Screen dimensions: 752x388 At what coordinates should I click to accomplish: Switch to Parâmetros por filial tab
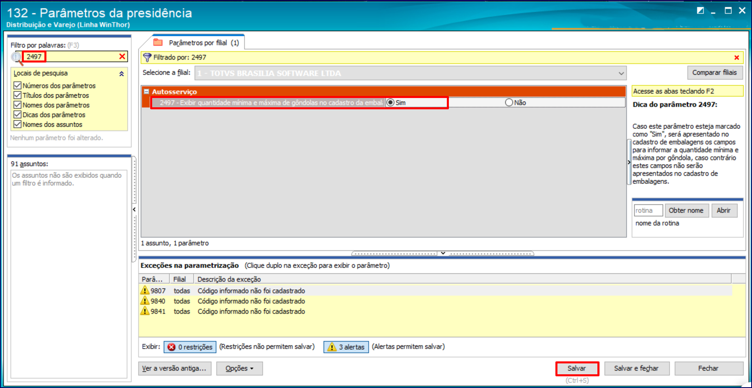pyautogui.click(x=198, y=42)
